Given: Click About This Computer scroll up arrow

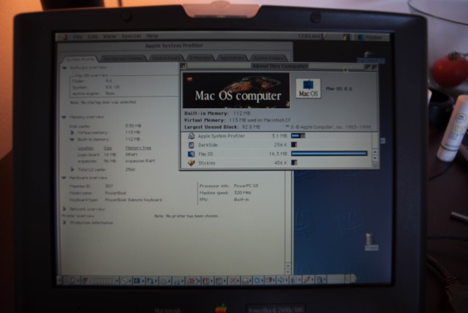Looking at the screenshot, I should 375,152.
